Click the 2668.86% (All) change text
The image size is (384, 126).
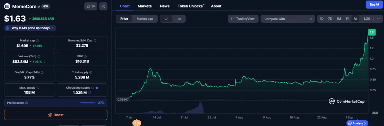pos(42,19)
